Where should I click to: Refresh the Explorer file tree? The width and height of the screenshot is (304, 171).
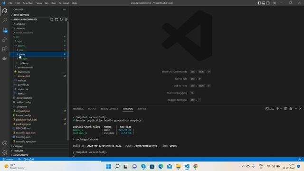pyautogui.click(x=61, y=19)
